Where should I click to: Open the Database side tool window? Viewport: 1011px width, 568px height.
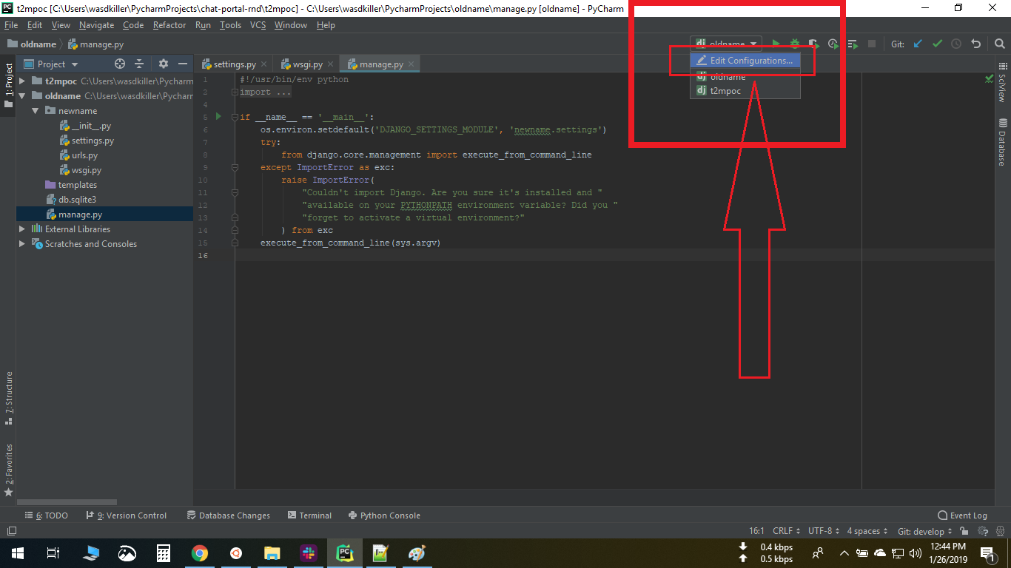point(1003,142)
